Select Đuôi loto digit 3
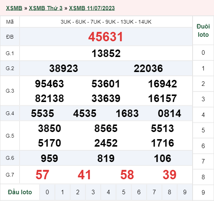The width and height of the screenshot is (214, 201). pyautogui.click(x=203, y=99)
